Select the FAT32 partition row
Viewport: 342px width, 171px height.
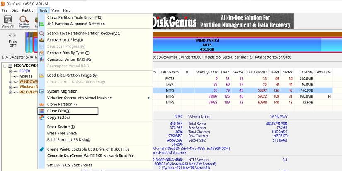(243, 78)
